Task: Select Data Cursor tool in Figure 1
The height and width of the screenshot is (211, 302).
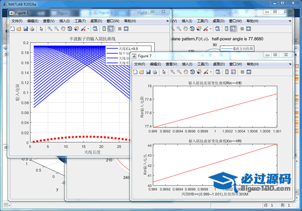Action: (x=76, y=29)
